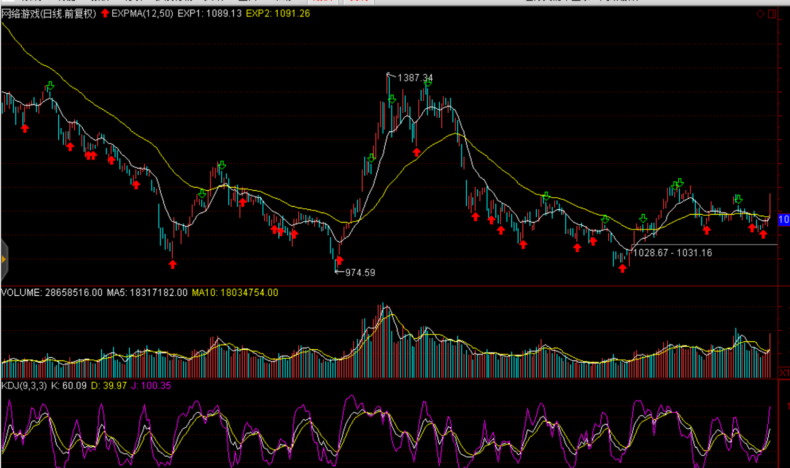Expand the left side panel handle

[4, 259]
